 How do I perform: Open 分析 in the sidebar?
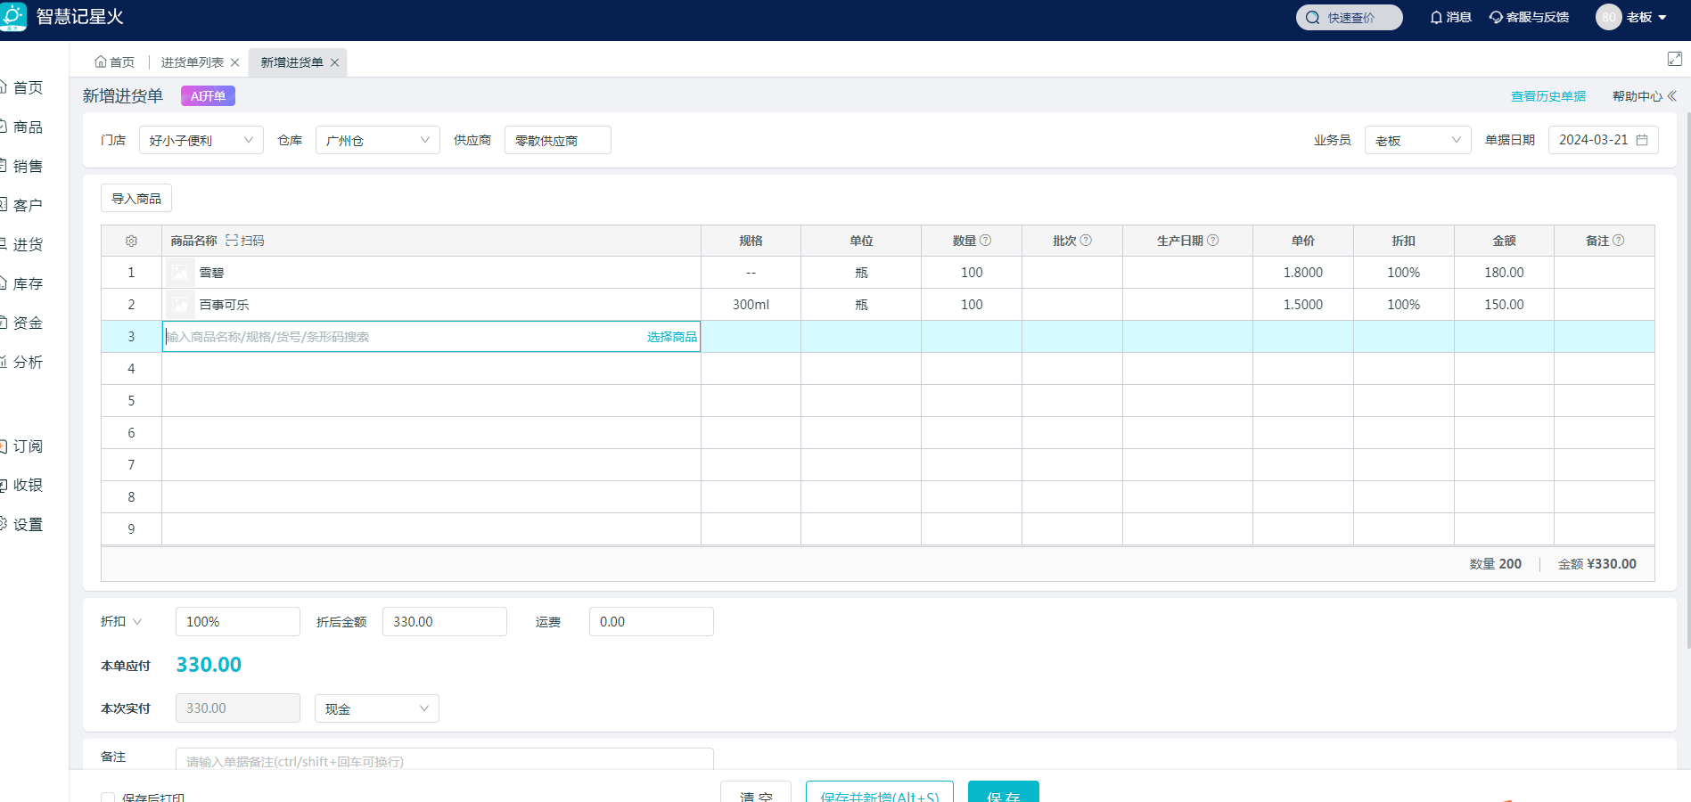[28, 362]
